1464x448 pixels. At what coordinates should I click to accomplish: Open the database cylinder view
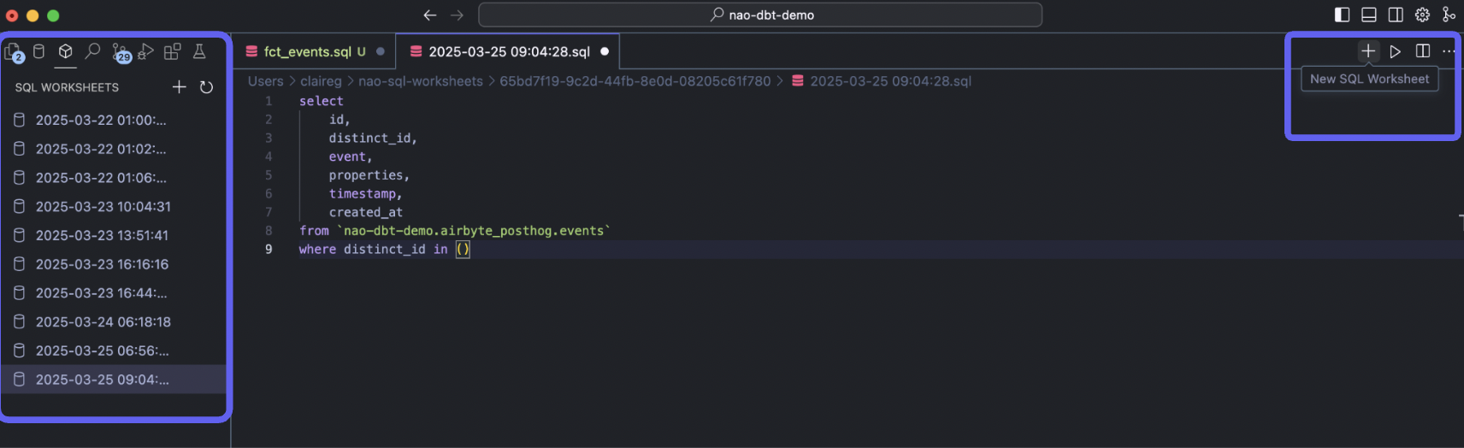38,51
